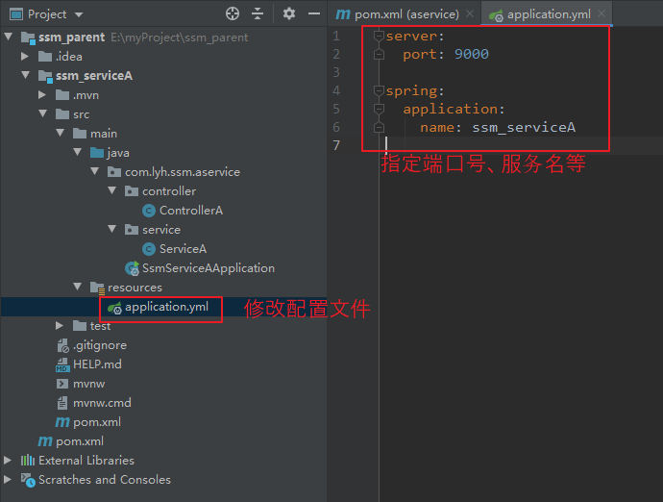Collapse the ssm_serviceA module
The height and width of the screenshot is (502, 663).
tap(25, 75)
